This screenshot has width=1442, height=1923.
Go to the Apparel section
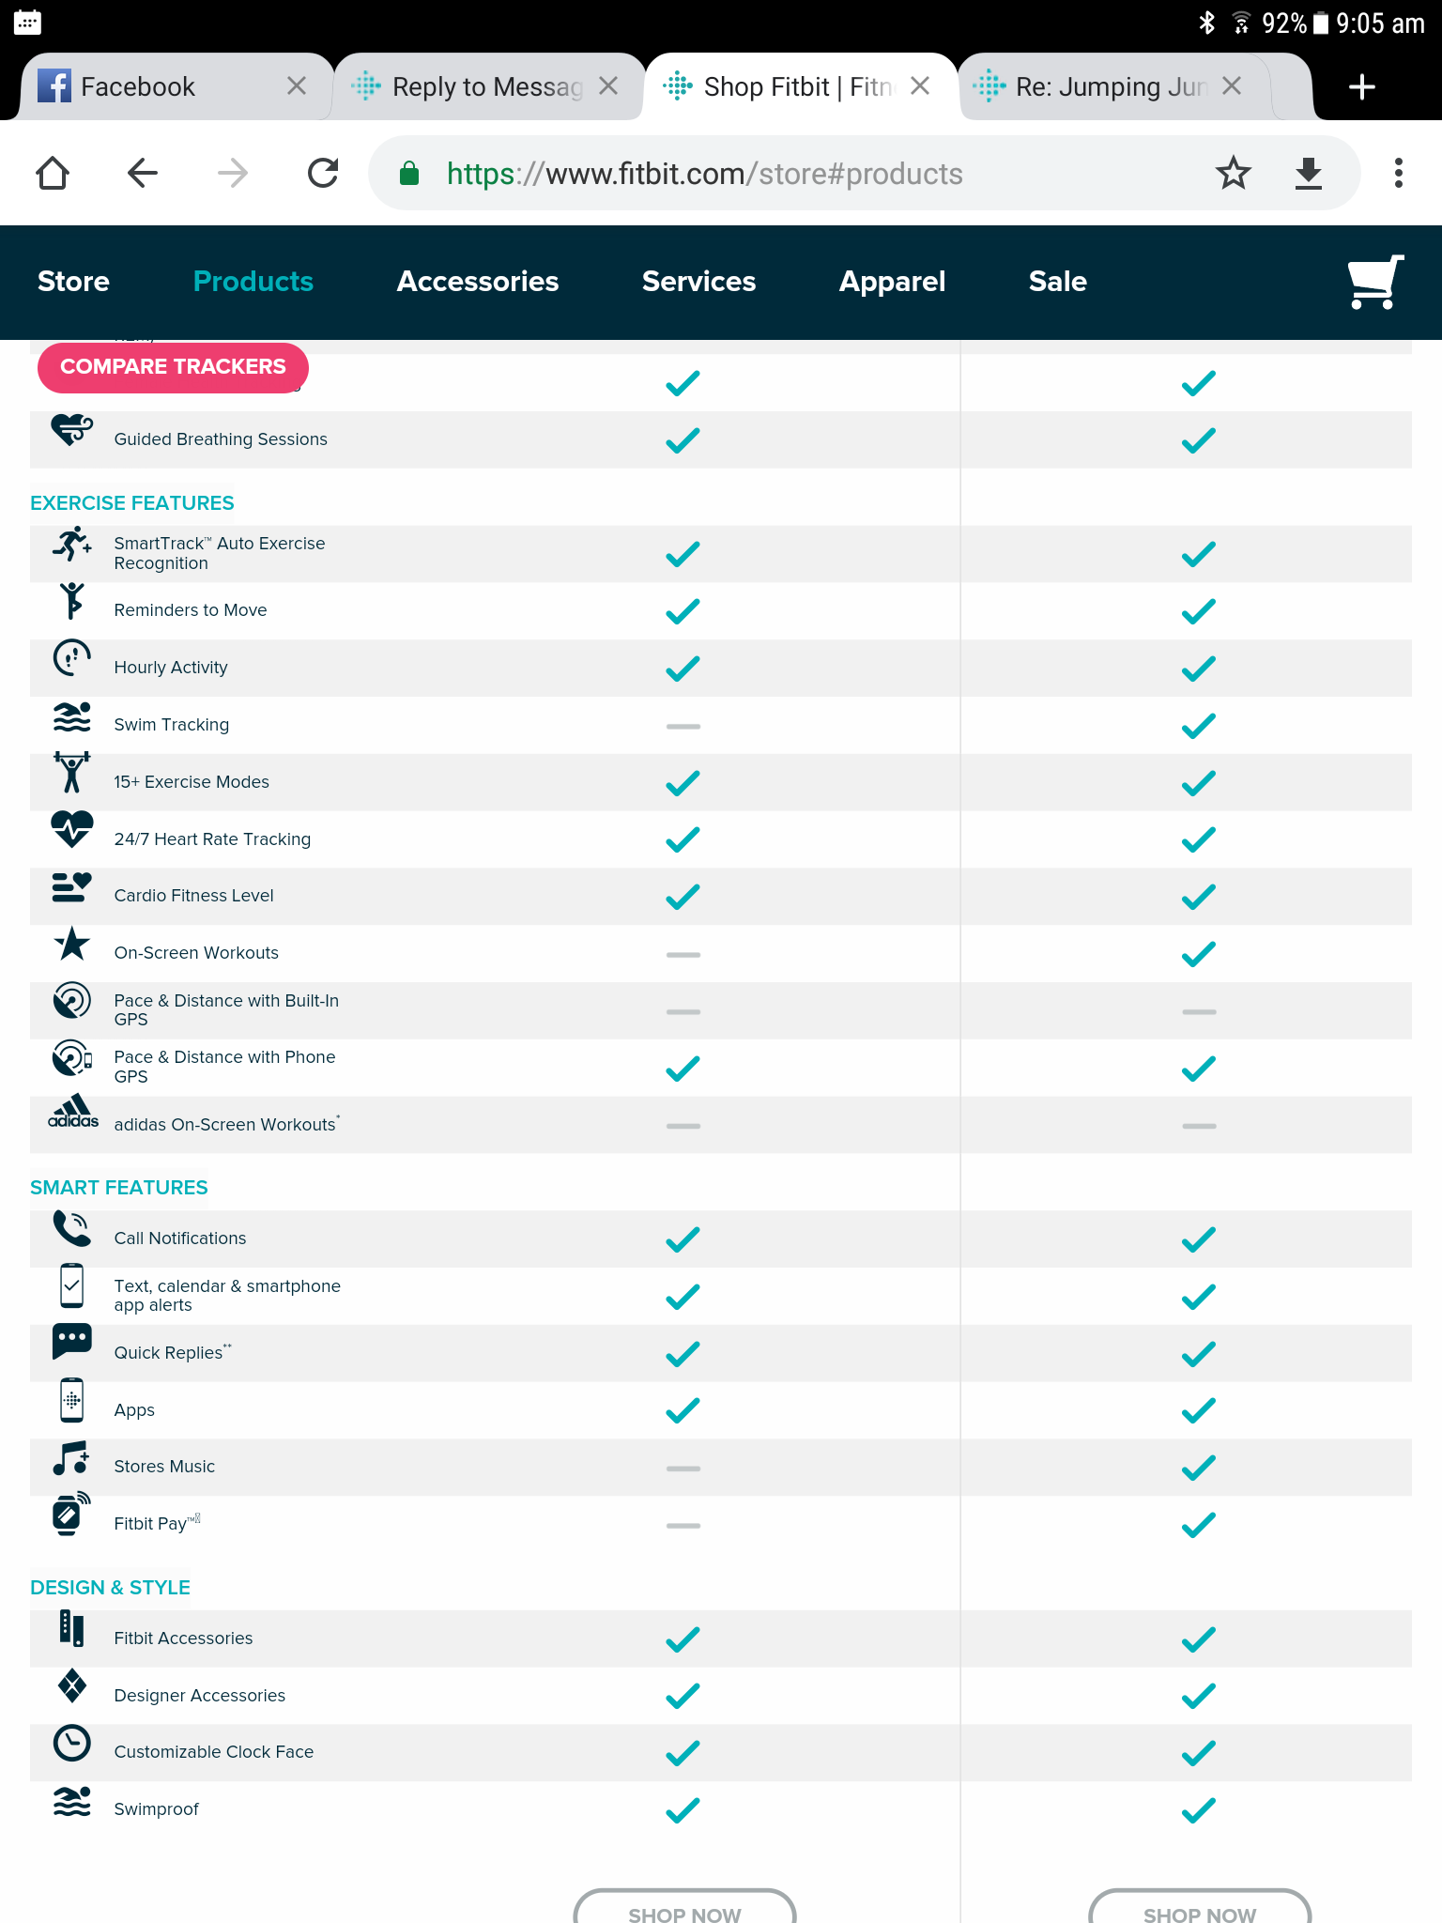click(892, 282)
